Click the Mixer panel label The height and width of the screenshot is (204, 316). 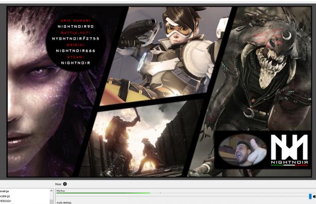tap(58, 184)
